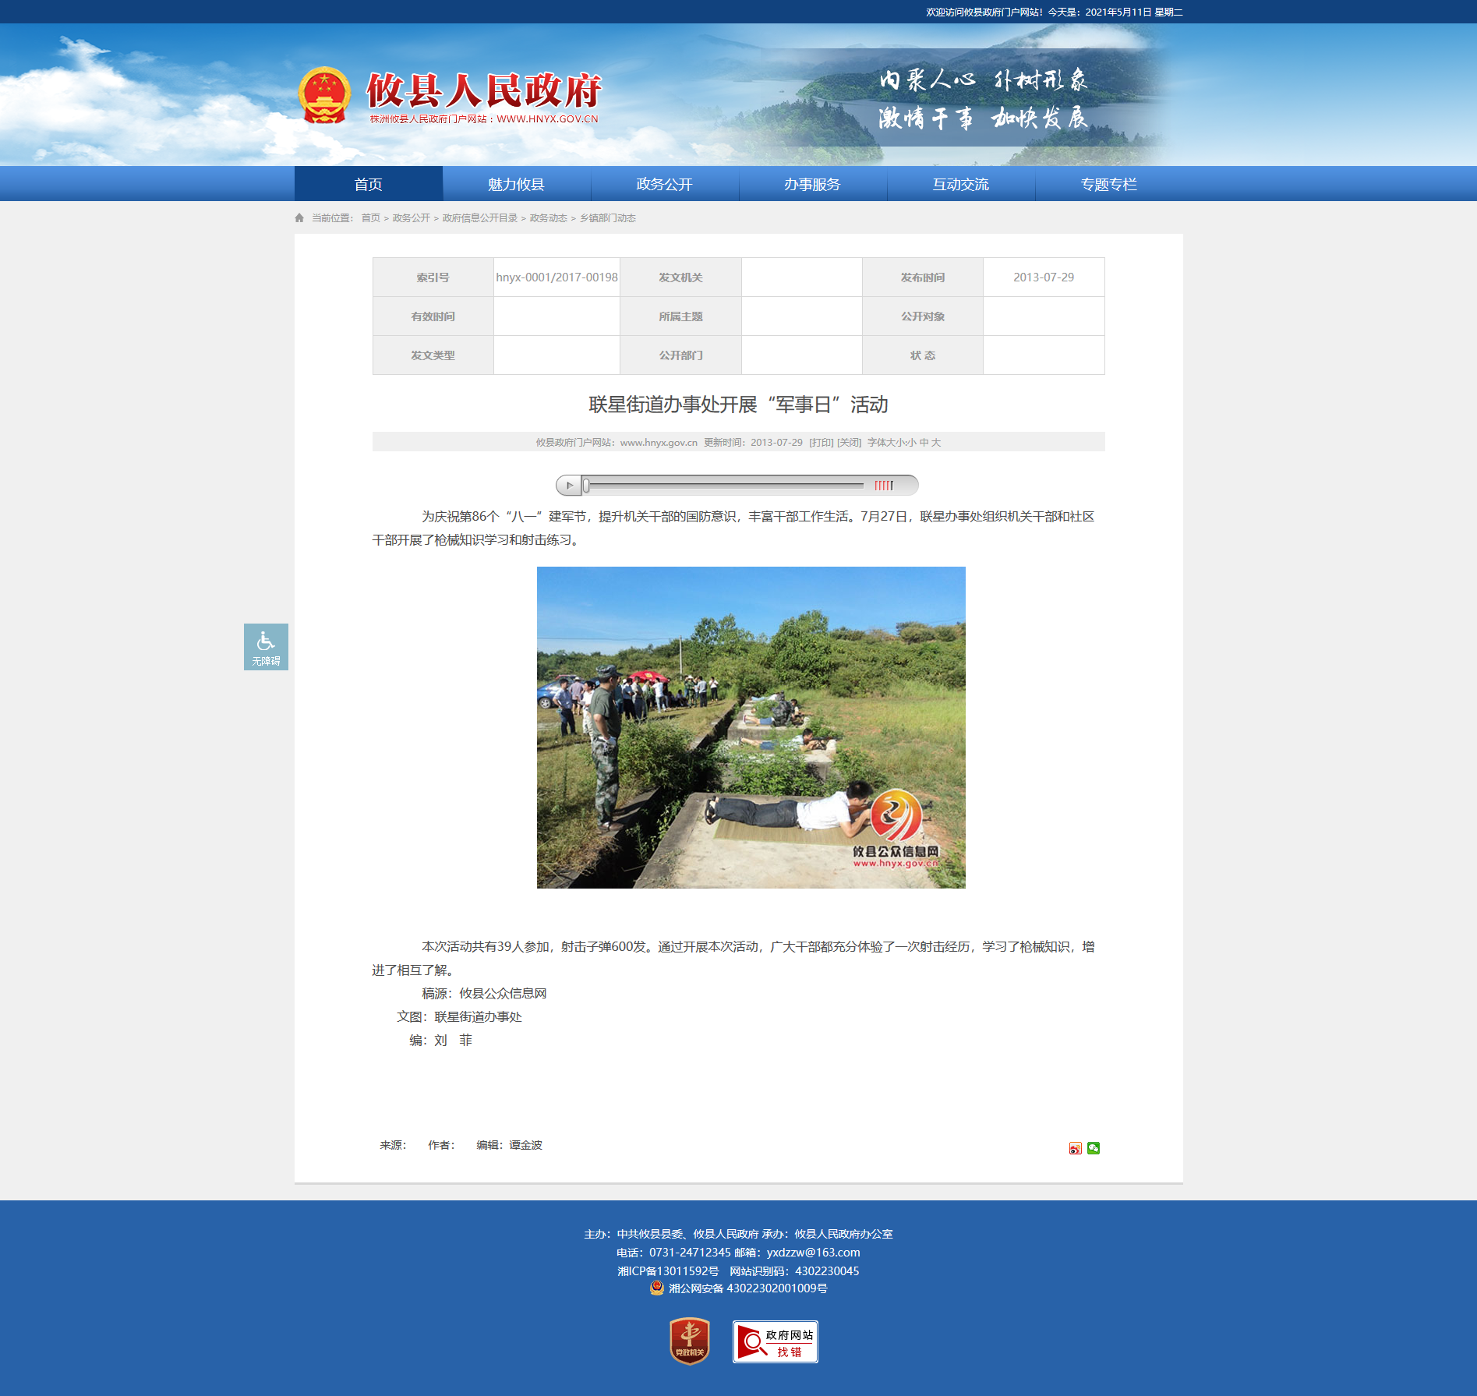Click the audio progress slider handle
1477x1396 pixels.
586,486
